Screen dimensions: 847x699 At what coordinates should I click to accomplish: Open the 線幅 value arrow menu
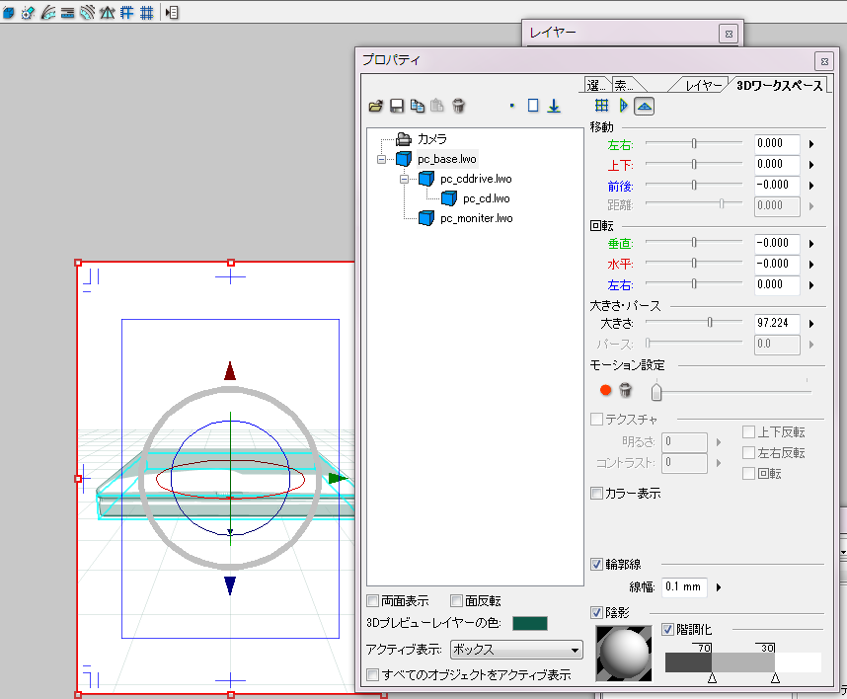[719, 587]
